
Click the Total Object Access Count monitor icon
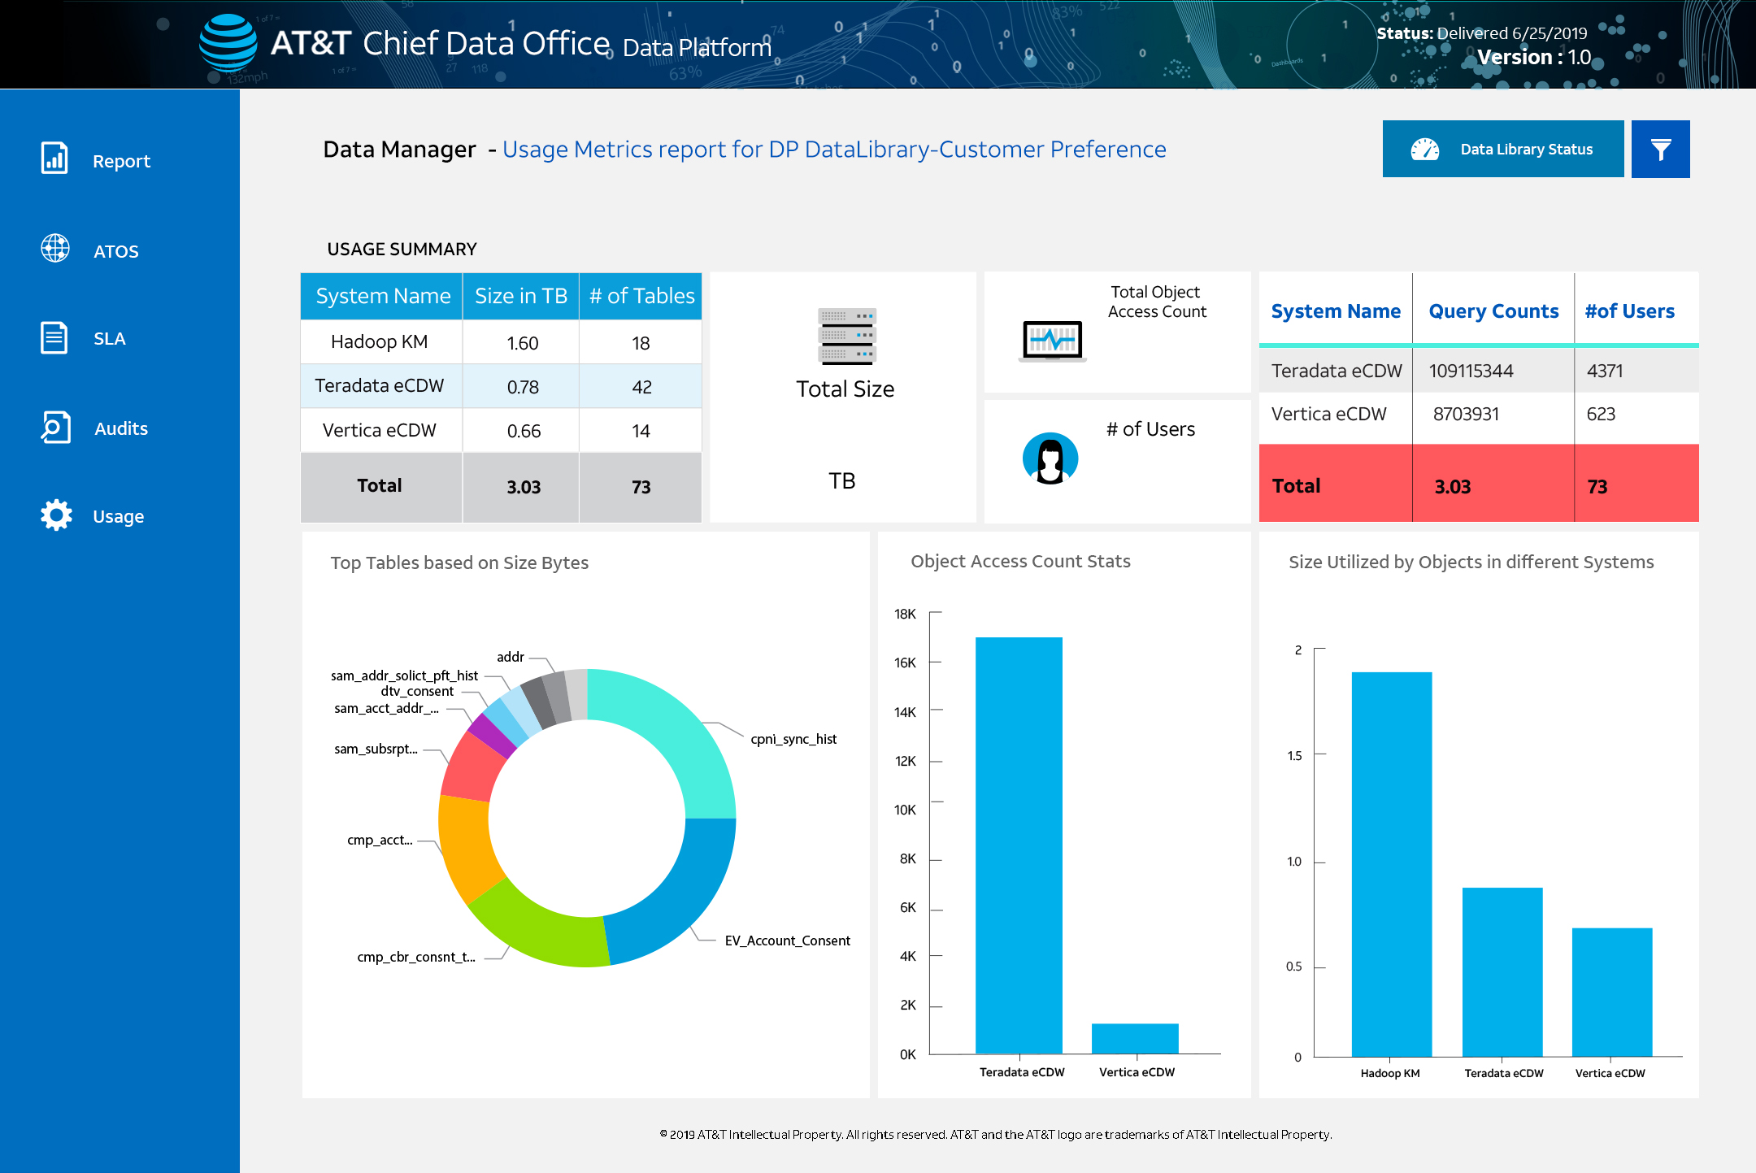click(1052, 341)
